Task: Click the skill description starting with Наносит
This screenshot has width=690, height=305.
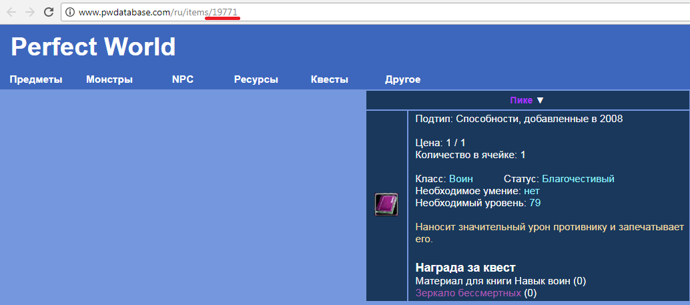Action: [x=550, y=234]
